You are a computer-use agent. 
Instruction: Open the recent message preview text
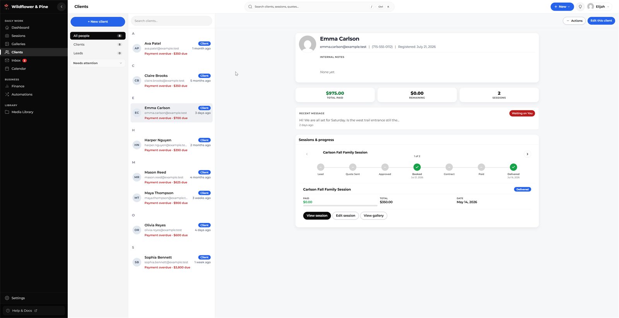[x=349, y=120]
